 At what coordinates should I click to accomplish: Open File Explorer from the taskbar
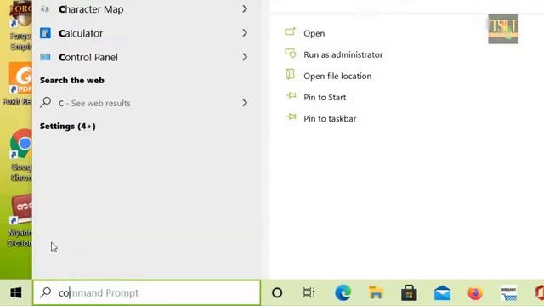[376, 292]
